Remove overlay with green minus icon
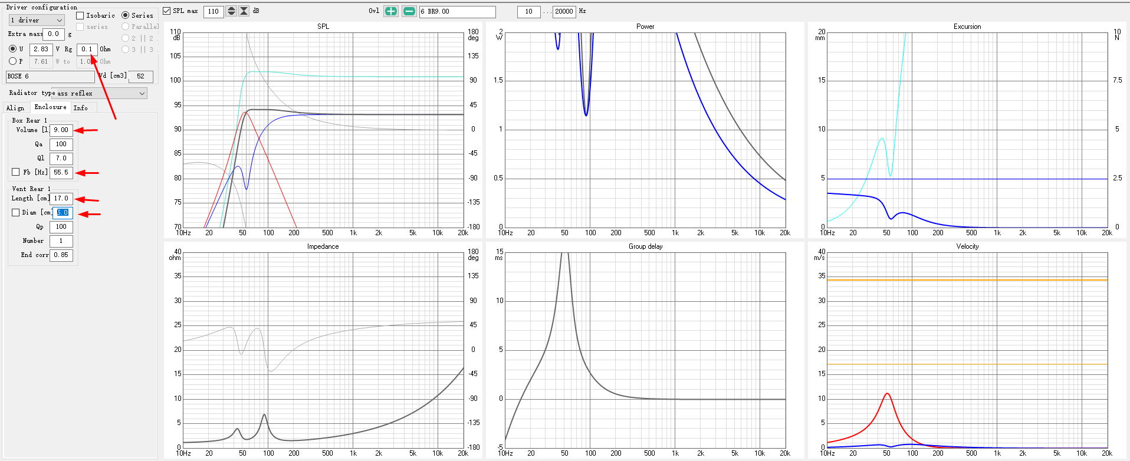This screenshot has width=1130, height=461. point(409,11)
